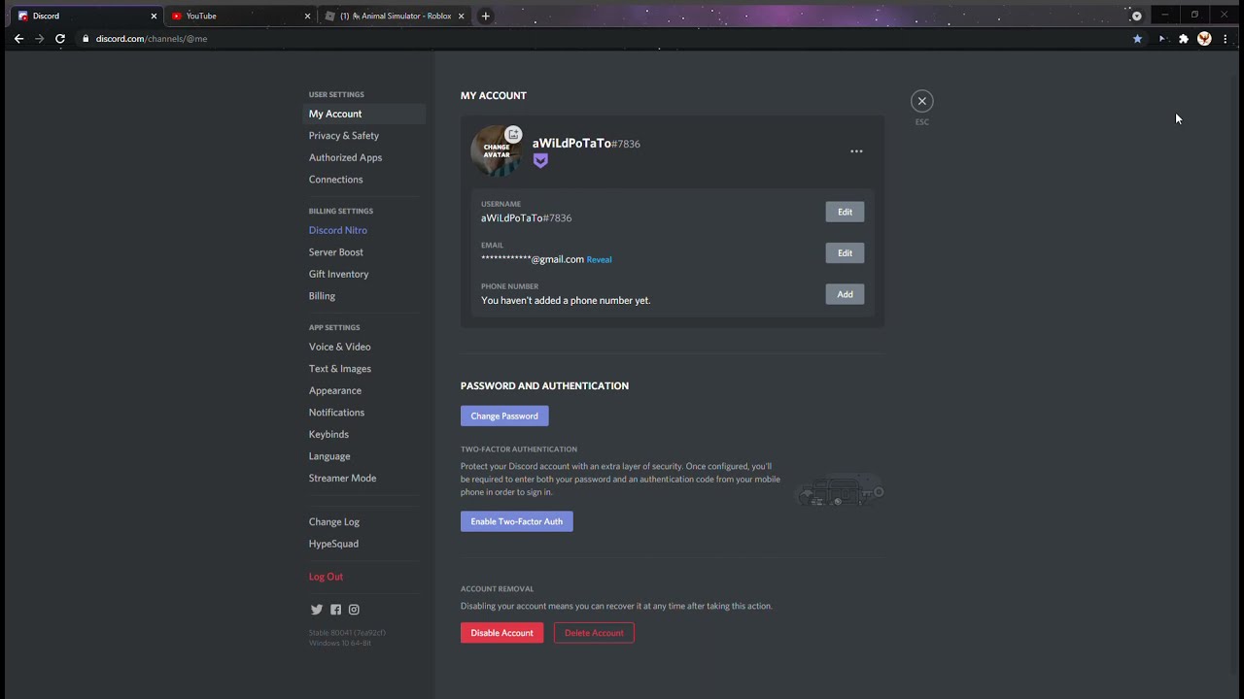Click the HypeSquad badge under the username

540,161
